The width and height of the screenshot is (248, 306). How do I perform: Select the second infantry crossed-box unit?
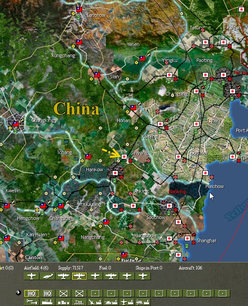tap(80, 294)
